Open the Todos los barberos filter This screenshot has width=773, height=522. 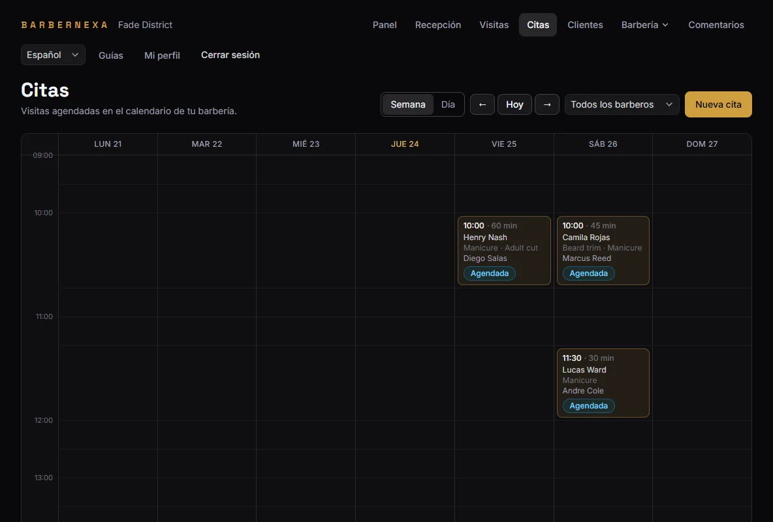622,104
